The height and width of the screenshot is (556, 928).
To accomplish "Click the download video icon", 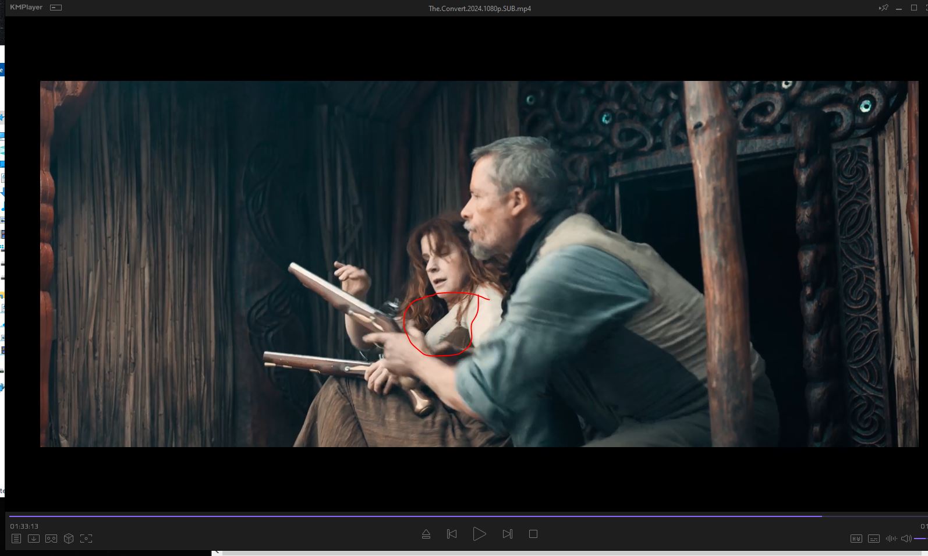I will tap(34, 539).
